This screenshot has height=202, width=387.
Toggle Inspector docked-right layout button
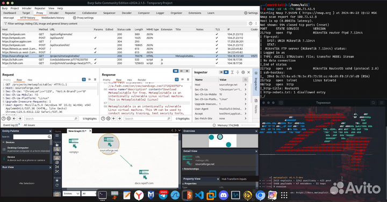226,73
